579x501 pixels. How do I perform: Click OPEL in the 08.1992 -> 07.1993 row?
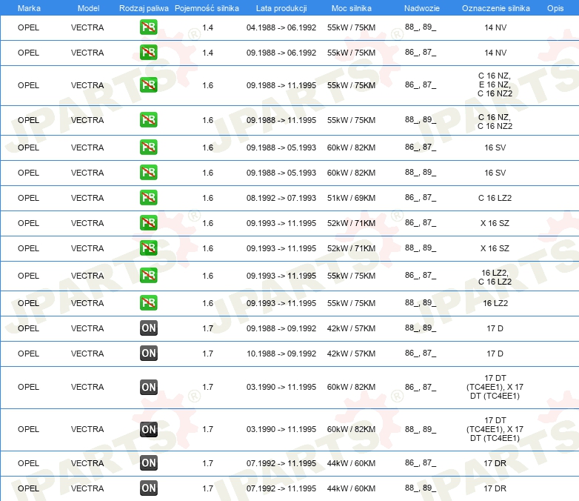click(x=28, y=198)
